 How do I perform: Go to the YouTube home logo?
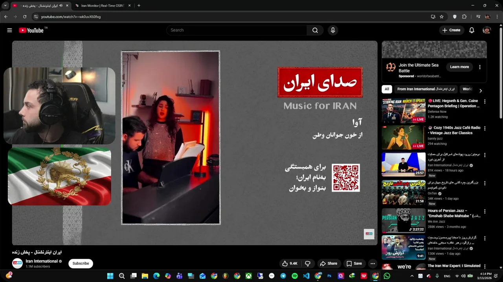coord(31,30)
